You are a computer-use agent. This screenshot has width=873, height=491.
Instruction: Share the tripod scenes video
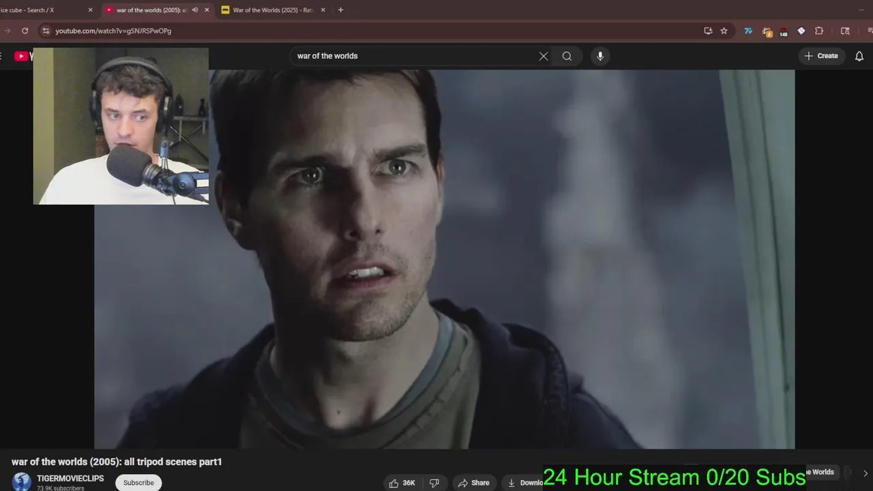(x=474, y=483)
